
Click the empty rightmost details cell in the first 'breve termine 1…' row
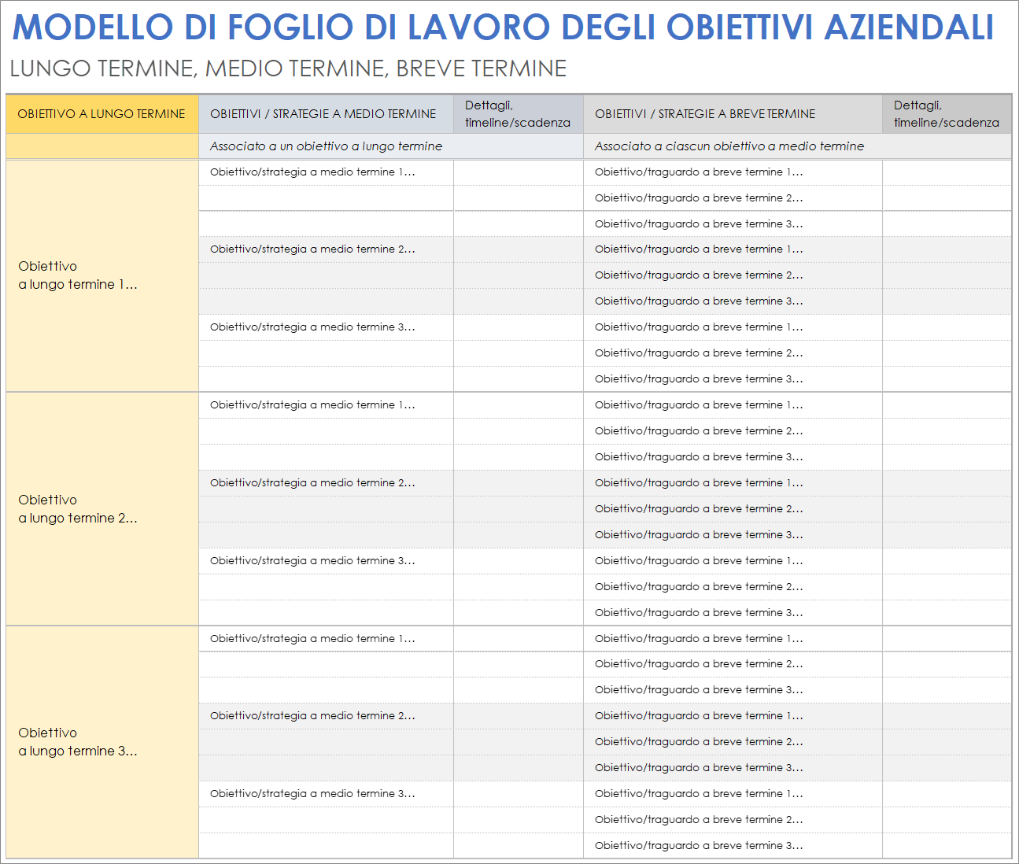[947, 172]
